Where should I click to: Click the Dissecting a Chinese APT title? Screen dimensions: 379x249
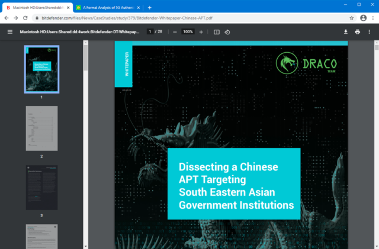(236, 186)
